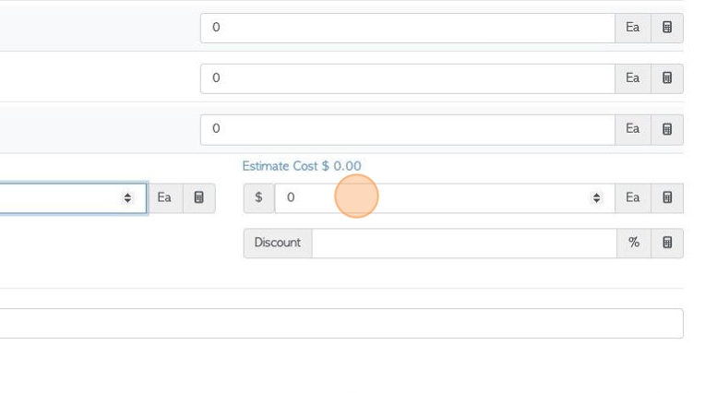
Task: Click the Estimate Cost $ 0.00 link
Action: click(x=302, y=166)
